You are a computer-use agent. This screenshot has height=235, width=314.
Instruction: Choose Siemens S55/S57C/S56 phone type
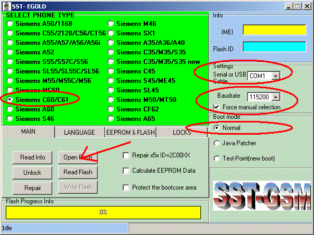tap(10, 62)
